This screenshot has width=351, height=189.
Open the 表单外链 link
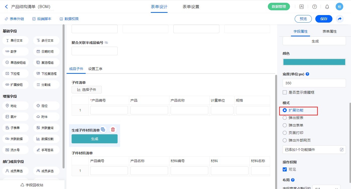pyautogui.click(x=15, y=19)
